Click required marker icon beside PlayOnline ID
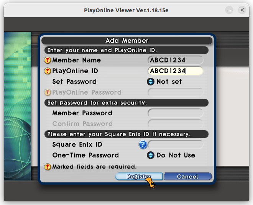Image resolution: width=253 pixels, height=205 pixels. 48,71
